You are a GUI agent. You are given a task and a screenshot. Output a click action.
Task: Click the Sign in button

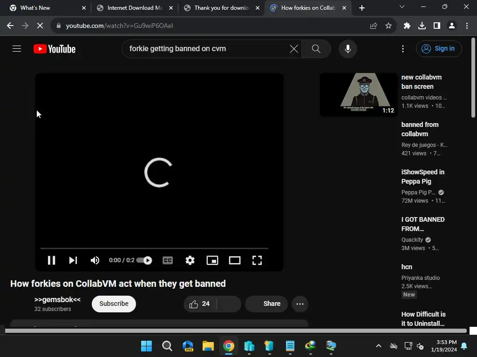(x=439, y=48)
